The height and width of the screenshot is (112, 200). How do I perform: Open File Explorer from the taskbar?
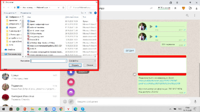[32, 109]
